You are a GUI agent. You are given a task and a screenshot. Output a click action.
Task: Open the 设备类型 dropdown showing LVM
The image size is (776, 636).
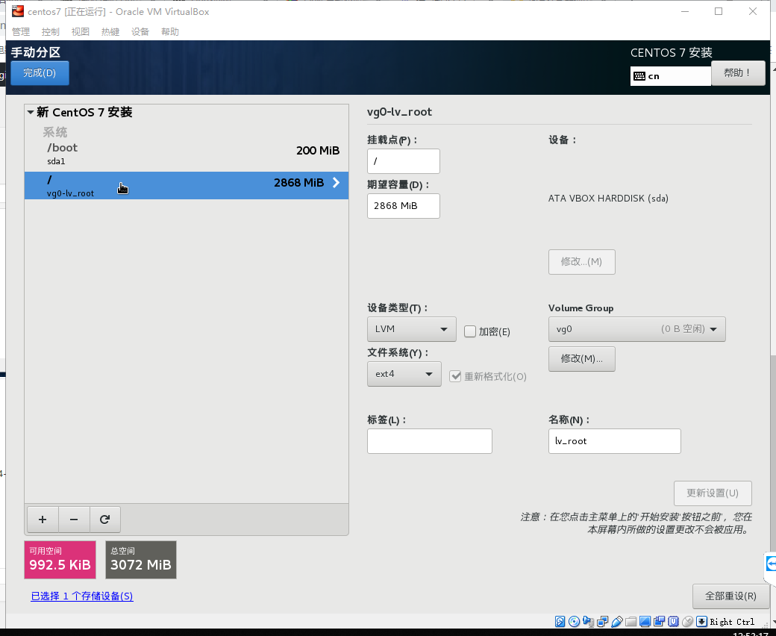pyautogui.click(x=412, y=329)
